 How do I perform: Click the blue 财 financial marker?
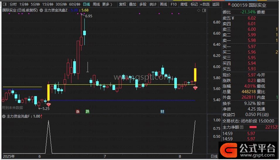162,111
